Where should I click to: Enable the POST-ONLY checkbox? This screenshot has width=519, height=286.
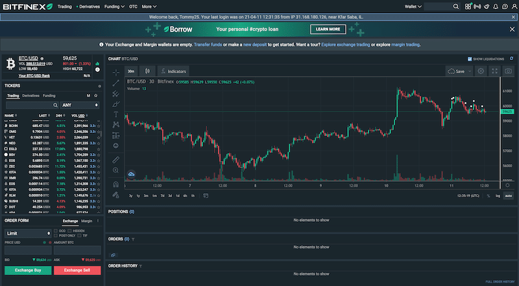(x=56, y=235)
